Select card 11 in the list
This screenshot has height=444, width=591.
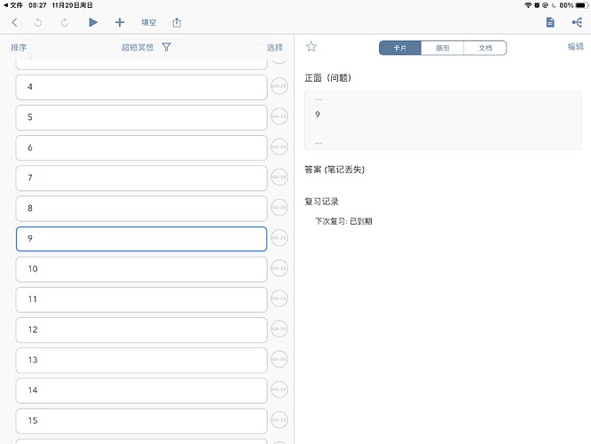tap(141, 299)
